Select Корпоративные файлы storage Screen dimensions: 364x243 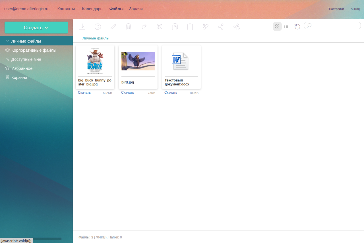34,50
